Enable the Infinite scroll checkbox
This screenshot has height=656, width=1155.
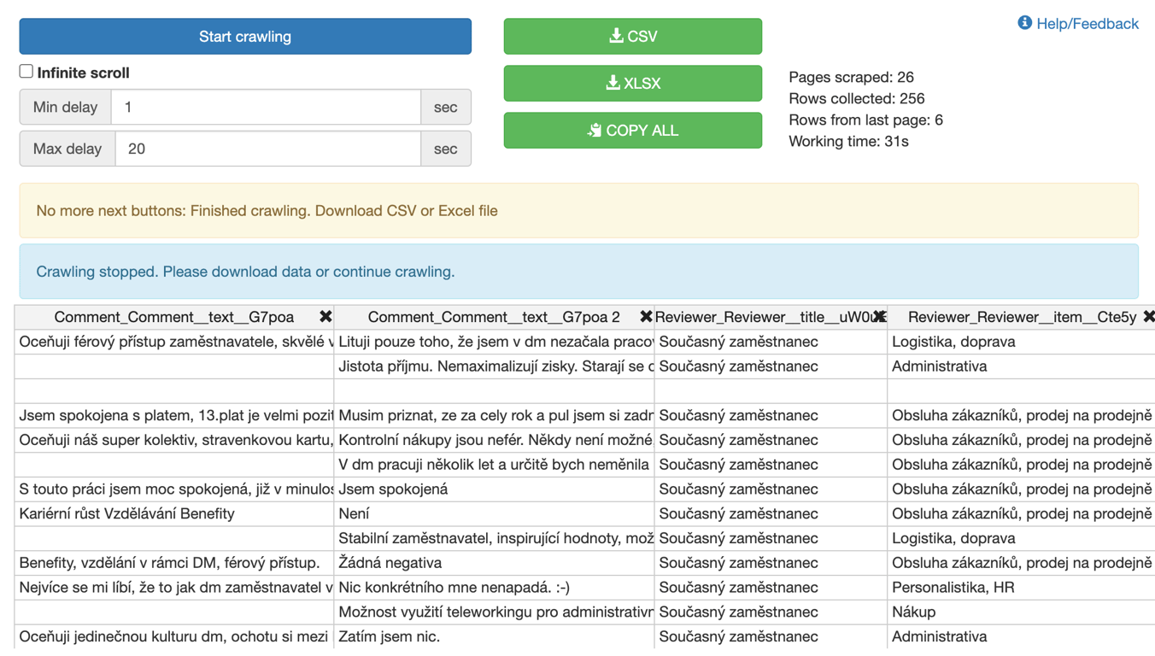click(26, 72)
